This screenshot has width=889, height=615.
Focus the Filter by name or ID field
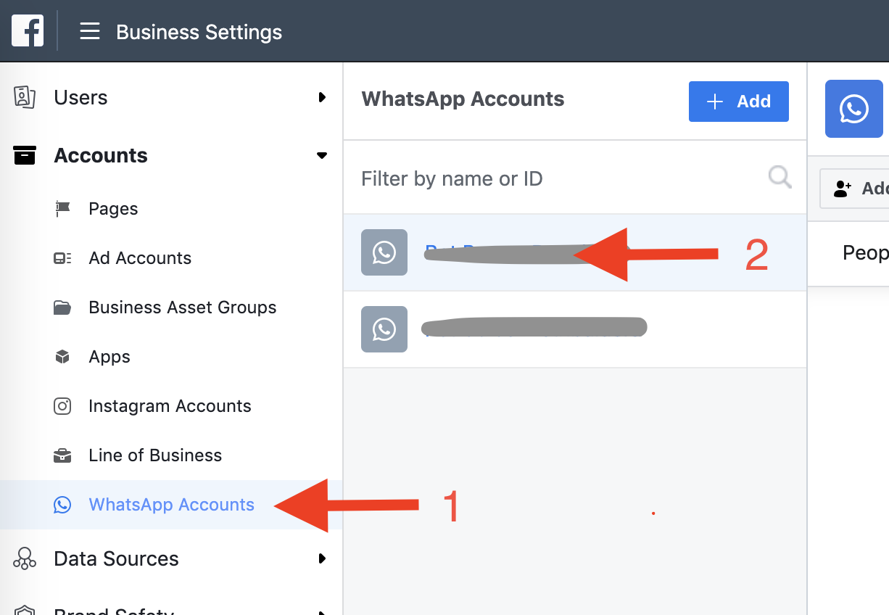click(575, 178)
